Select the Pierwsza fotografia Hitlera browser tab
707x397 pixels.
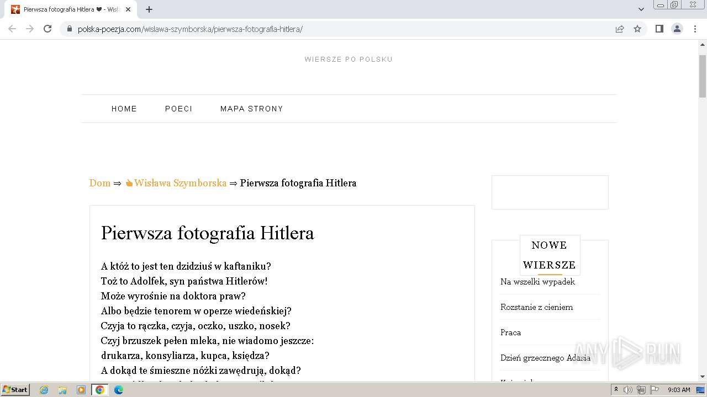point(71,9)
